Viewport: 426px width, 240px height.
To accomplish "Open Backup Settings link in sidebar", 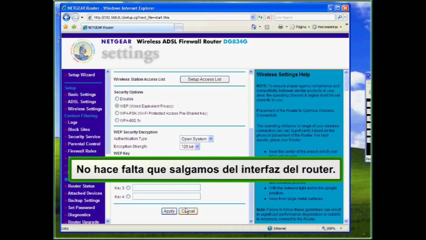I will click(84, 200).
